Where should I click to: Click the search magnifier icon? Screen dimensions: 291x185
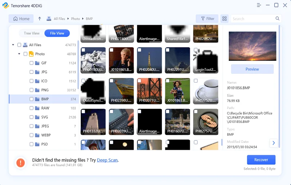[277, 19]
